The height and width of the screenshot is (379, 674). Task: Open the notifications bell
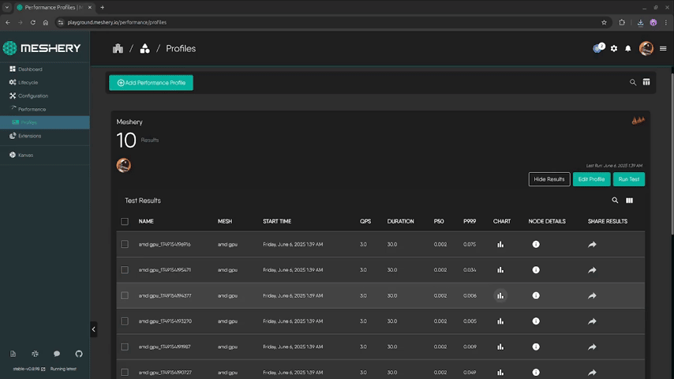click(x=628, y=49)
